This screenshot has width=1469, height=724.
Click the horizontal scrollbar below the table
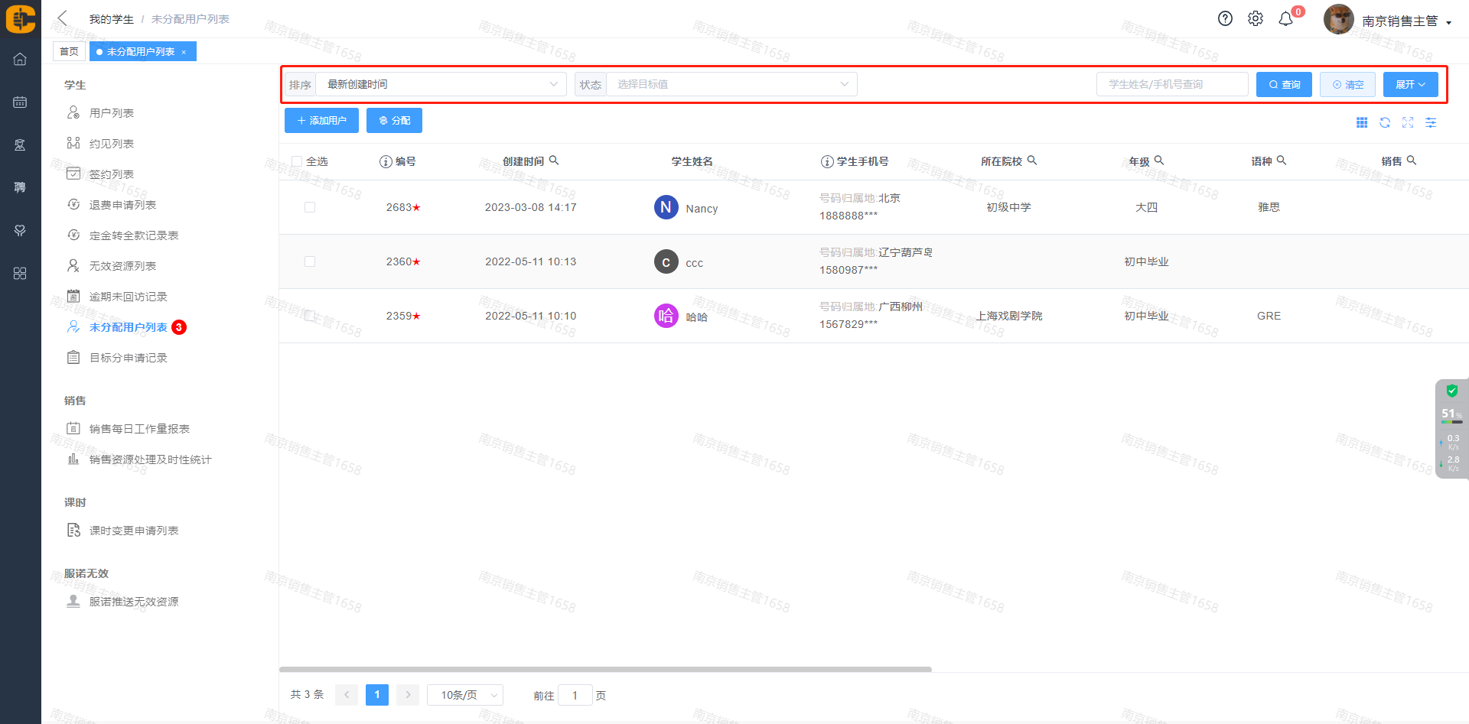click(604, 669)
